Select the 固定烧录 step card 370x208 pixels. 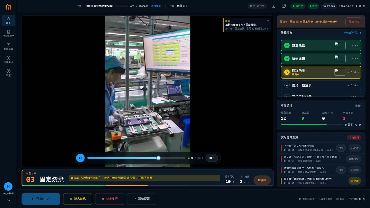(x=321, y=72)
